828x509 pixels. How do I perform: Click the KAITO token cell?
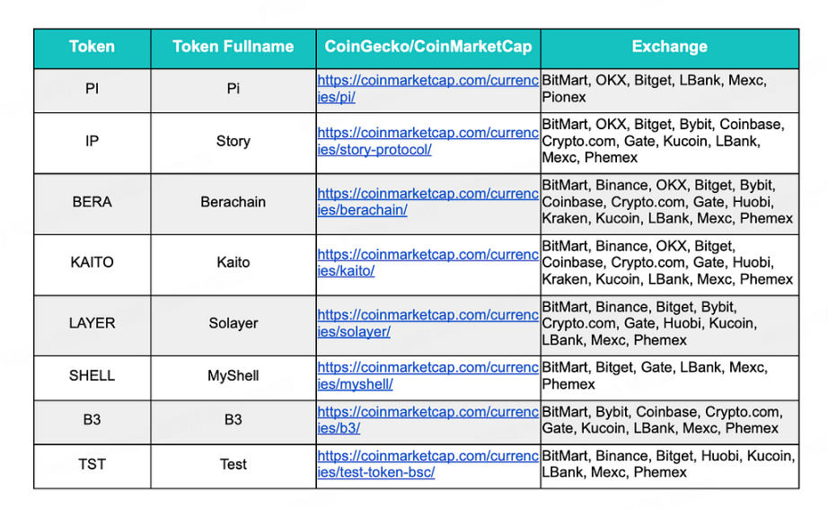point(92,262)
